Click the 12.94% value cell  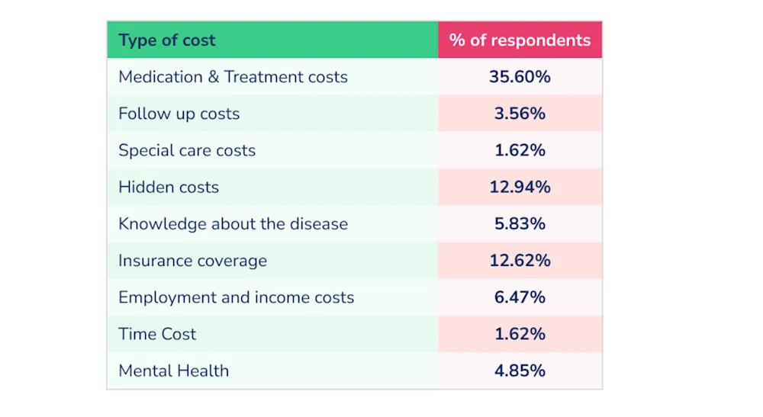pyautogui.click(x=520, y=187)
